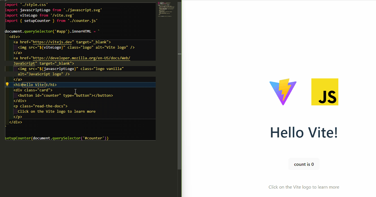This screenshot has width=376, height=197.
Task: Click 'innerHTML' in the document.querySelector line
Action: [x=81, y=31]
